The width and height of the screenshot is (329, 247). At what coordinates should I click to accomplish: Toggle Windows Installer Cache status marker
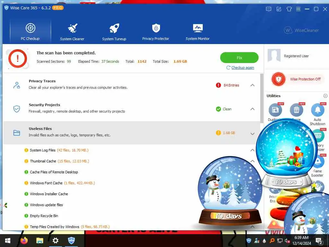[x=26, y=194]
